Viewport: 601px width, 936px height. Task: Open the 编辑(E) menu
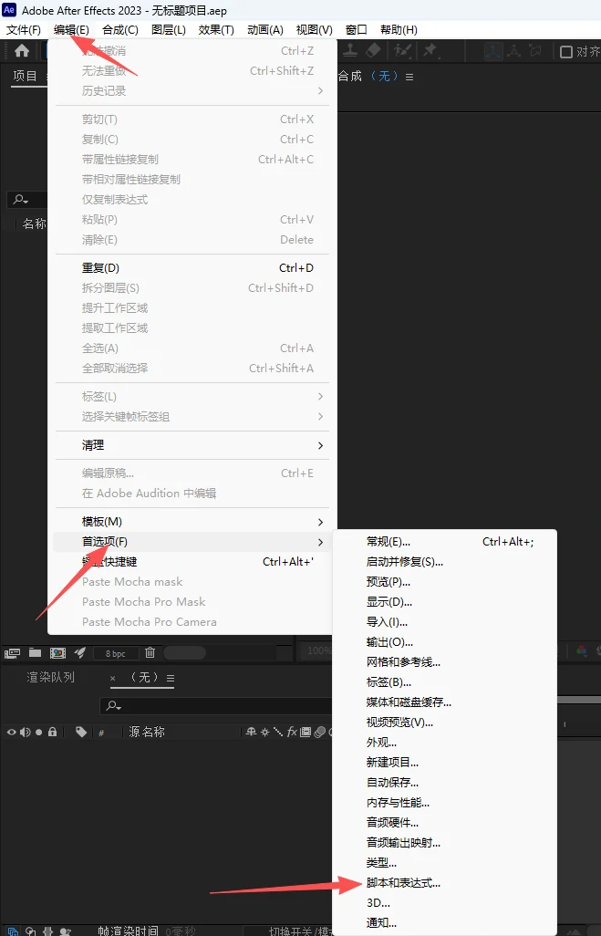coord(72,30)
